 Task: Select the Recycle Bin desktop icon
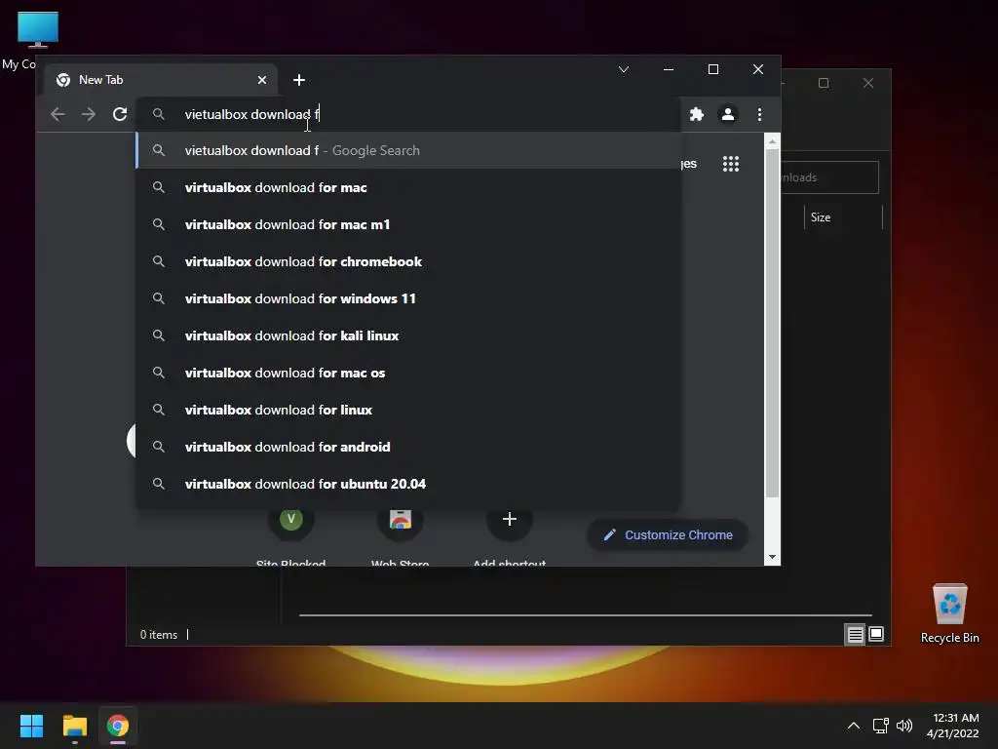(949, 613)
